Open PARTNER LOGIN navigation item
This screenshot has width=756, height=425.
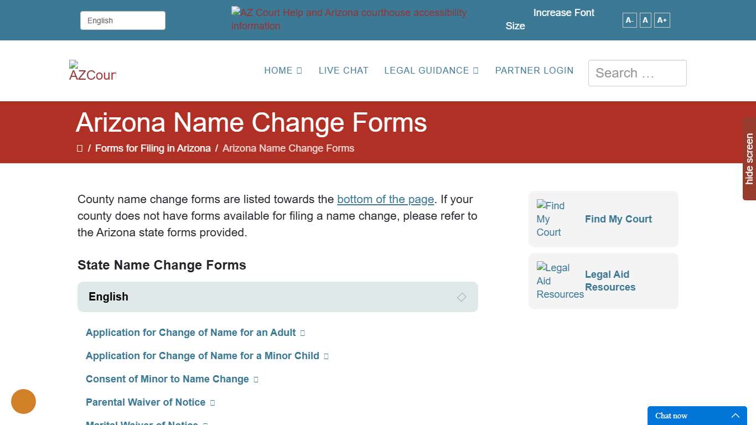click(x=534, y=70)
